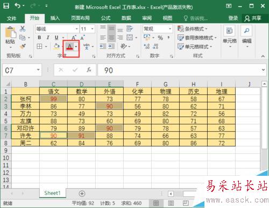269x208 pixels.
Task: Click the 共享 Share button
Action: click(253, 18)
